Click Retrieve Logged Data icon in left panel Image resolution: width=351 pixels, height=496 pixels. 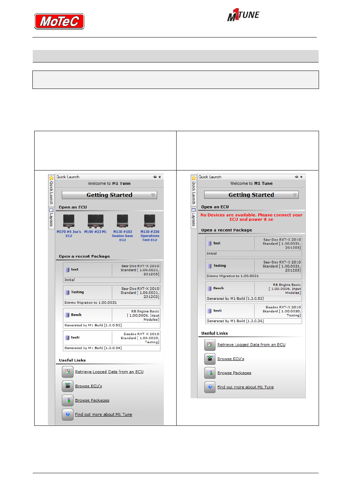point(68,372)
